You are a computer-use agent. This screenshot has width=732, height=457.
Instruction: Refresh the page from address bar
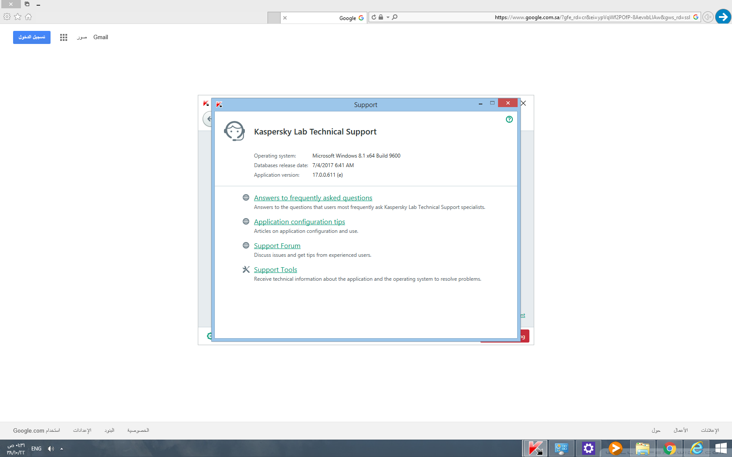point(374,17)
